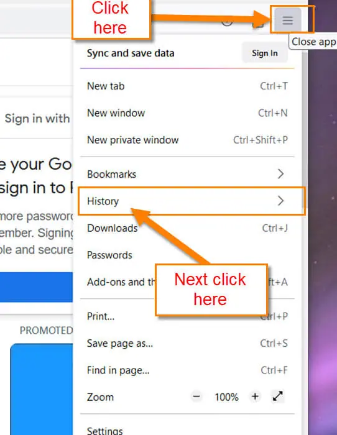Expand the History submenu chevron
The width and height of the screenshot is (337, 435).
point(280,201)
